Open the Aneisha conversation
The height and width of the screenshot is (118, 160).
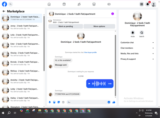tap(21, 81)
